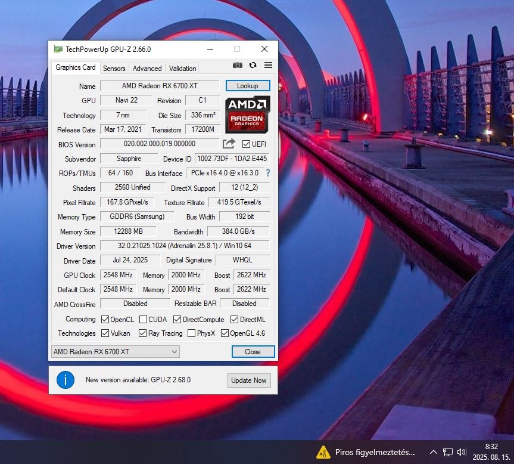514x464 pixels.
Task: Select the Graphics Card tab
Action: point(76,67)
